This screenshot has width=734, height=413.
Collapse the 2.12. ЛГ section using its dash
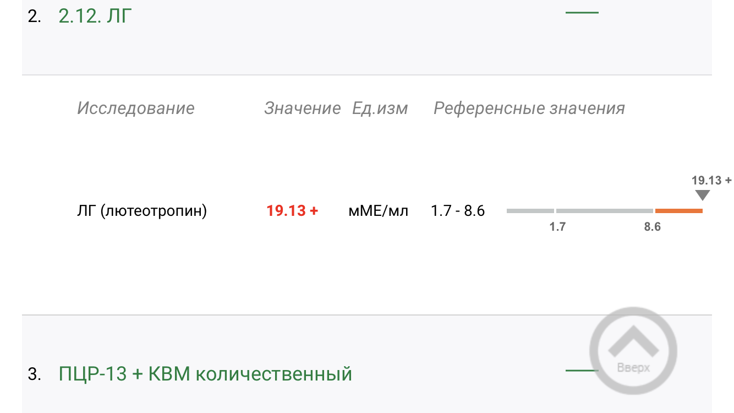pyautogui.click(x=582, y=13)
